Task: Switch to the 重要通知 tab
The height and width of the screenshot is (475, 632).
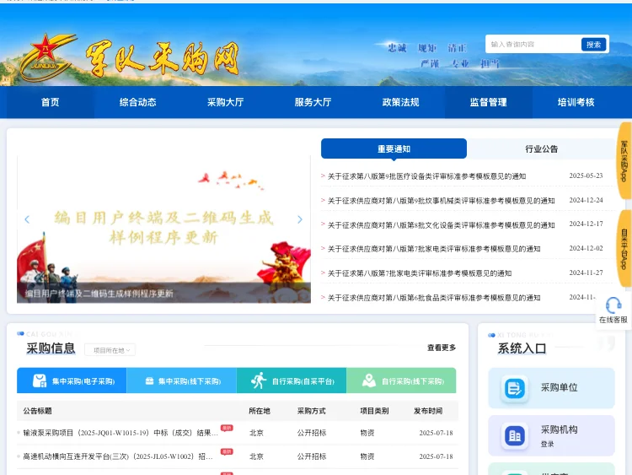Action: [x=394, y=149]
